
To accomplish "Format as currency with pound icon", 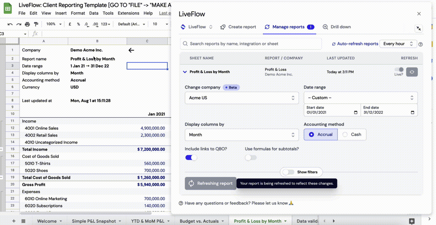I will (70, 24).
